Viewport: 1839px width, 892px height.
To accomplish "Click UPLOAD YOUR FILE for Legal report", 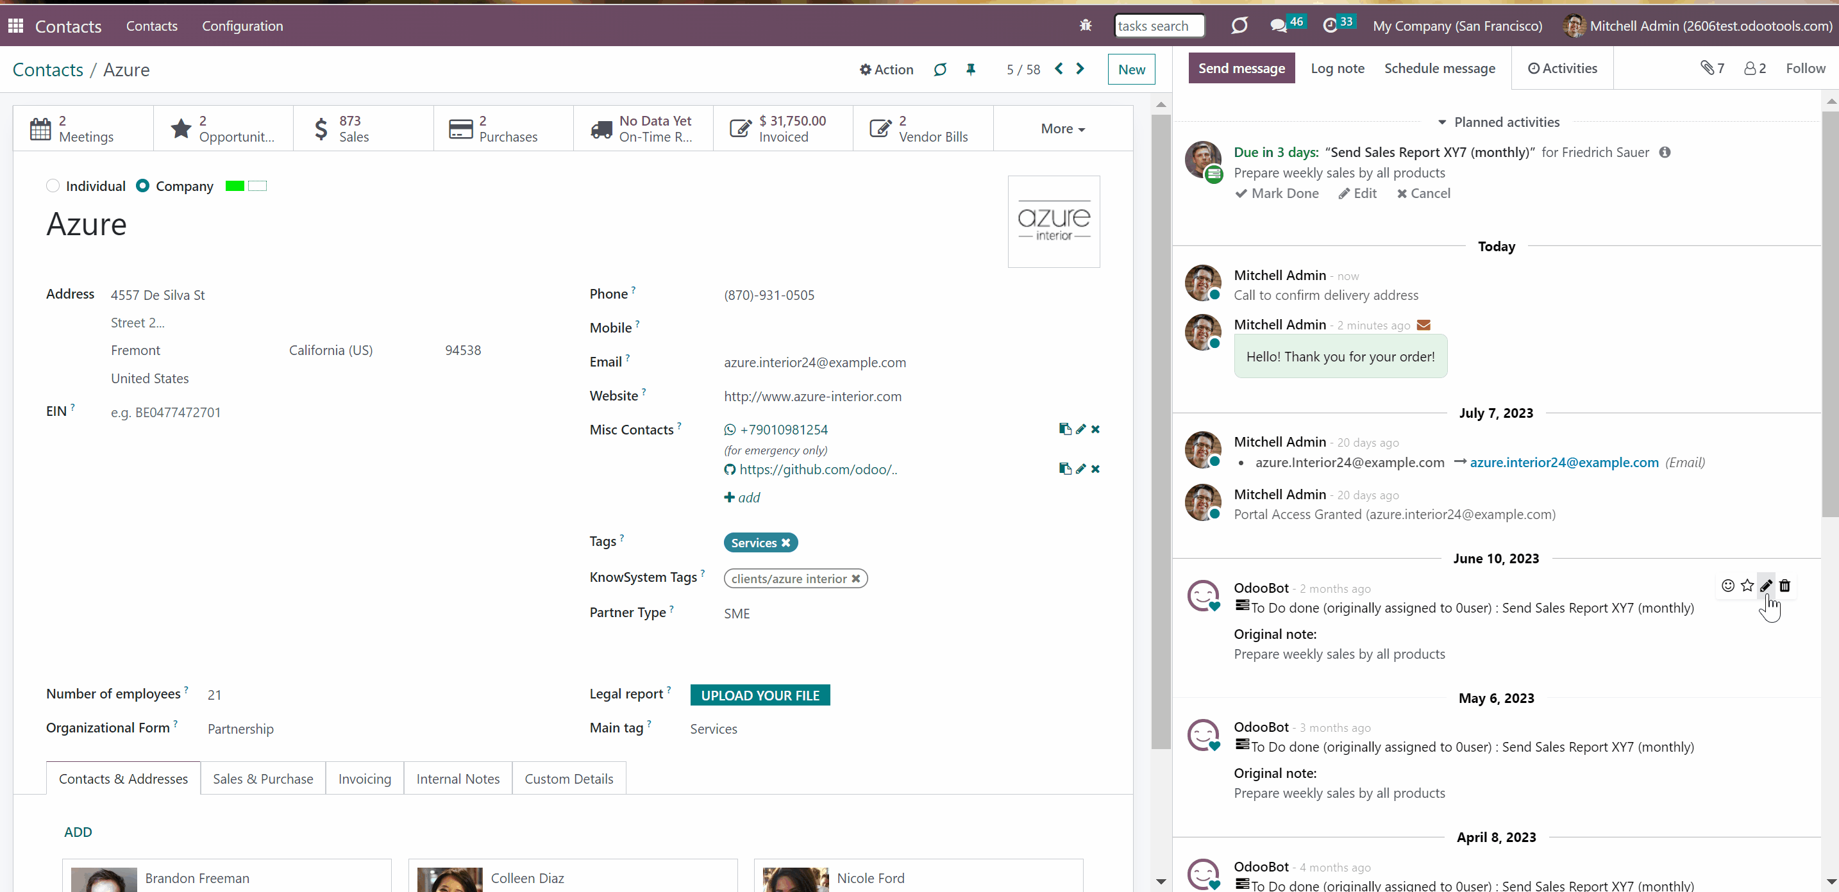I will click(760, 695).
